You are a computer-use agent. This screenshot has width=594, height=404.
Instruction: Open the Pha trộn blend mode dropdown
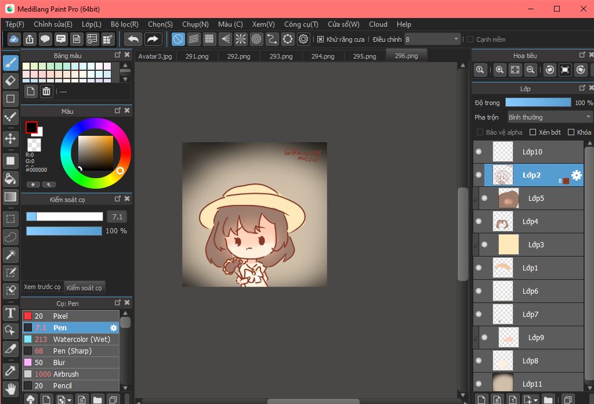(549, 117)
